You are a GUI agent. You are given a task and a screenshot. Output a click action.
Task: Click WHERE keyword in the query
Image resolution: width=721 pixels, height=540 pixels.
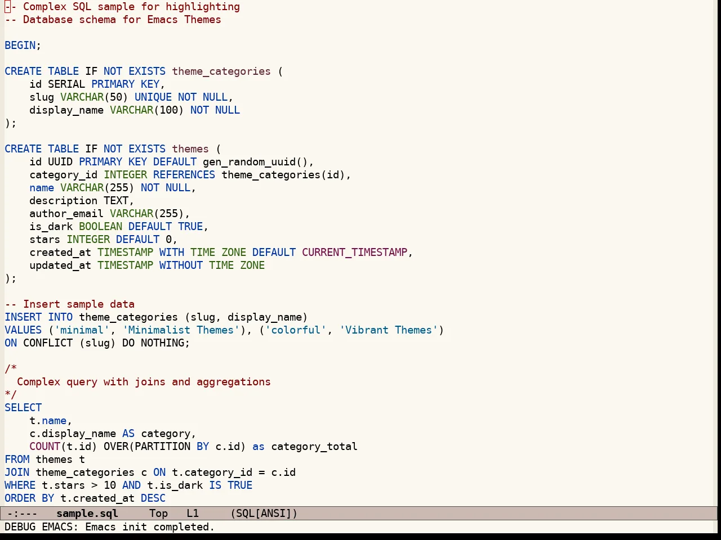point(20,485)
